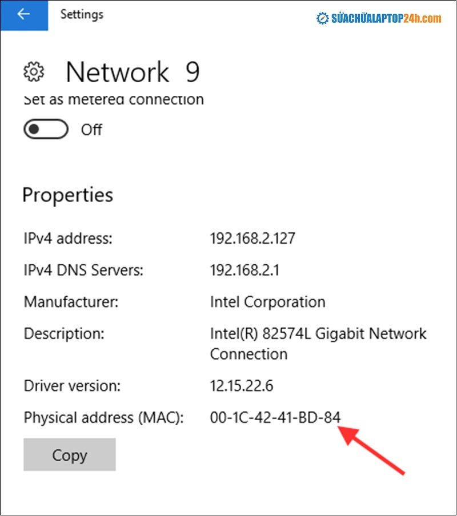Screen dimensions: 457x516
Task: Click the Properties heading
Action: pyautogui.click(x=67, y=195)
